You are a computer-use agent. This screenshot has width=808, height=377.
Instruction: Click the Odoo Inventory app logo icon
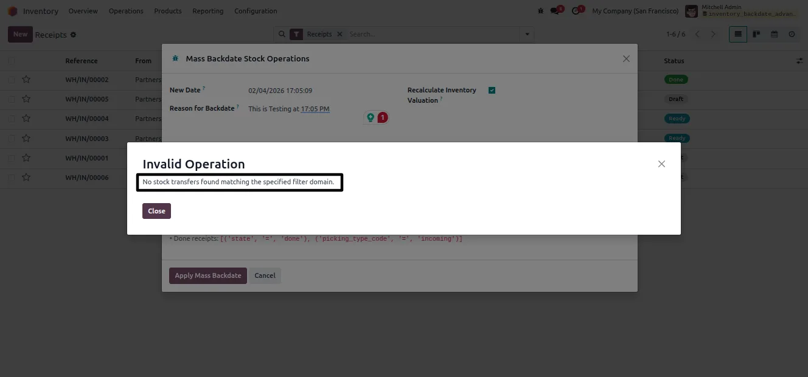pos(12,11)
